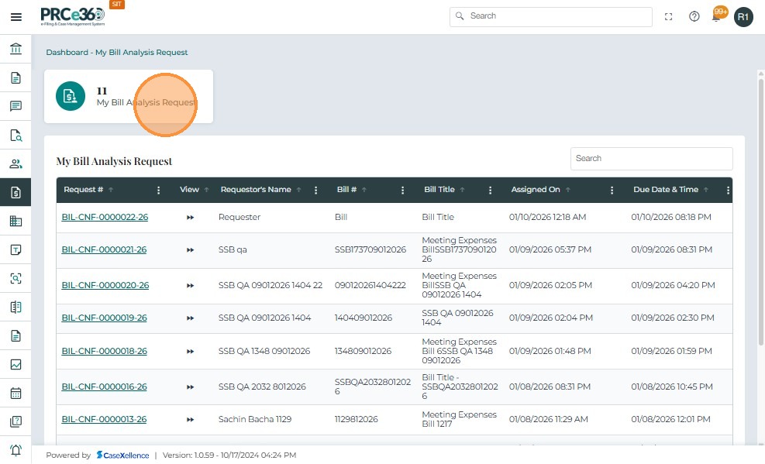Open Bill Title column options menu
This screenshot has height=464, width=765.
tap(489, 190)
